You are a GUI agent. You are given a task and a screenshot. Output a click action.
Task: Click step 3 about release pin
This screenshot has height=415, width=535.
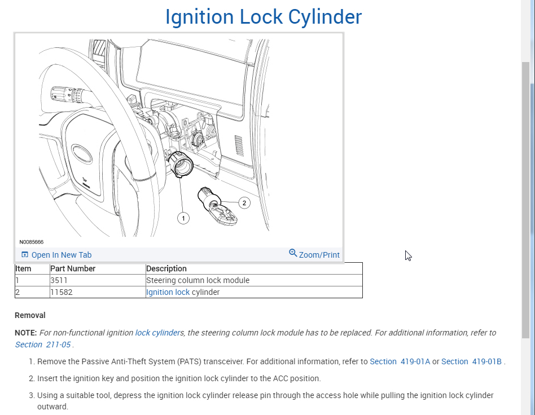pyautogui.click(x=265, y=401)
